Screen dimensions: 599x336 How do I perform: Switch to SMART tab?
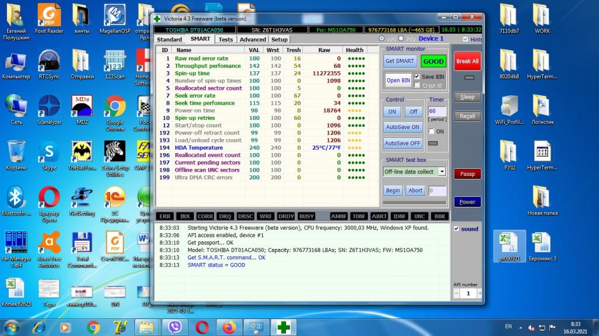200,39
